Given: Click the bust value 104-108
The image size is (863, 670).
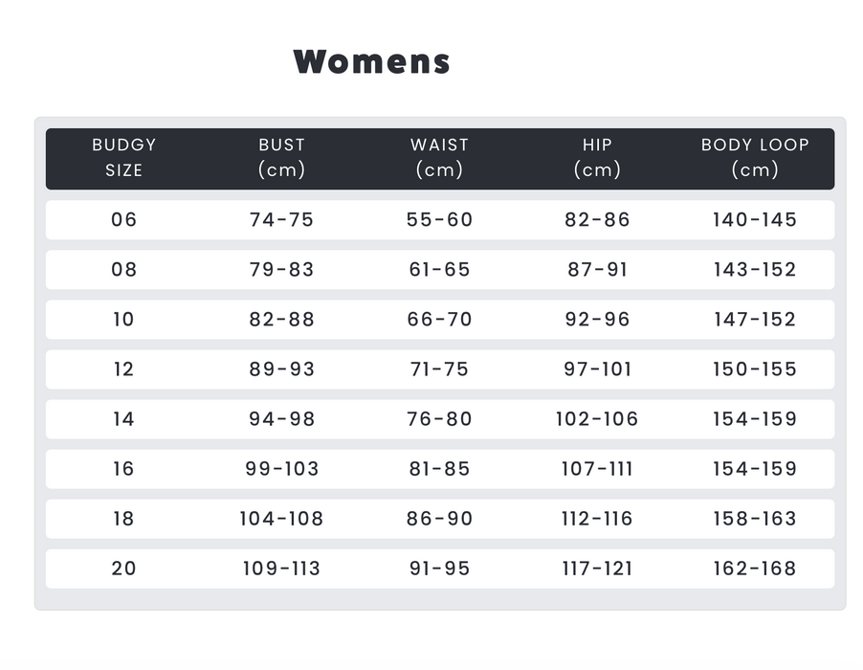Looking at the screenshot, I should click(x=281, y=519).
